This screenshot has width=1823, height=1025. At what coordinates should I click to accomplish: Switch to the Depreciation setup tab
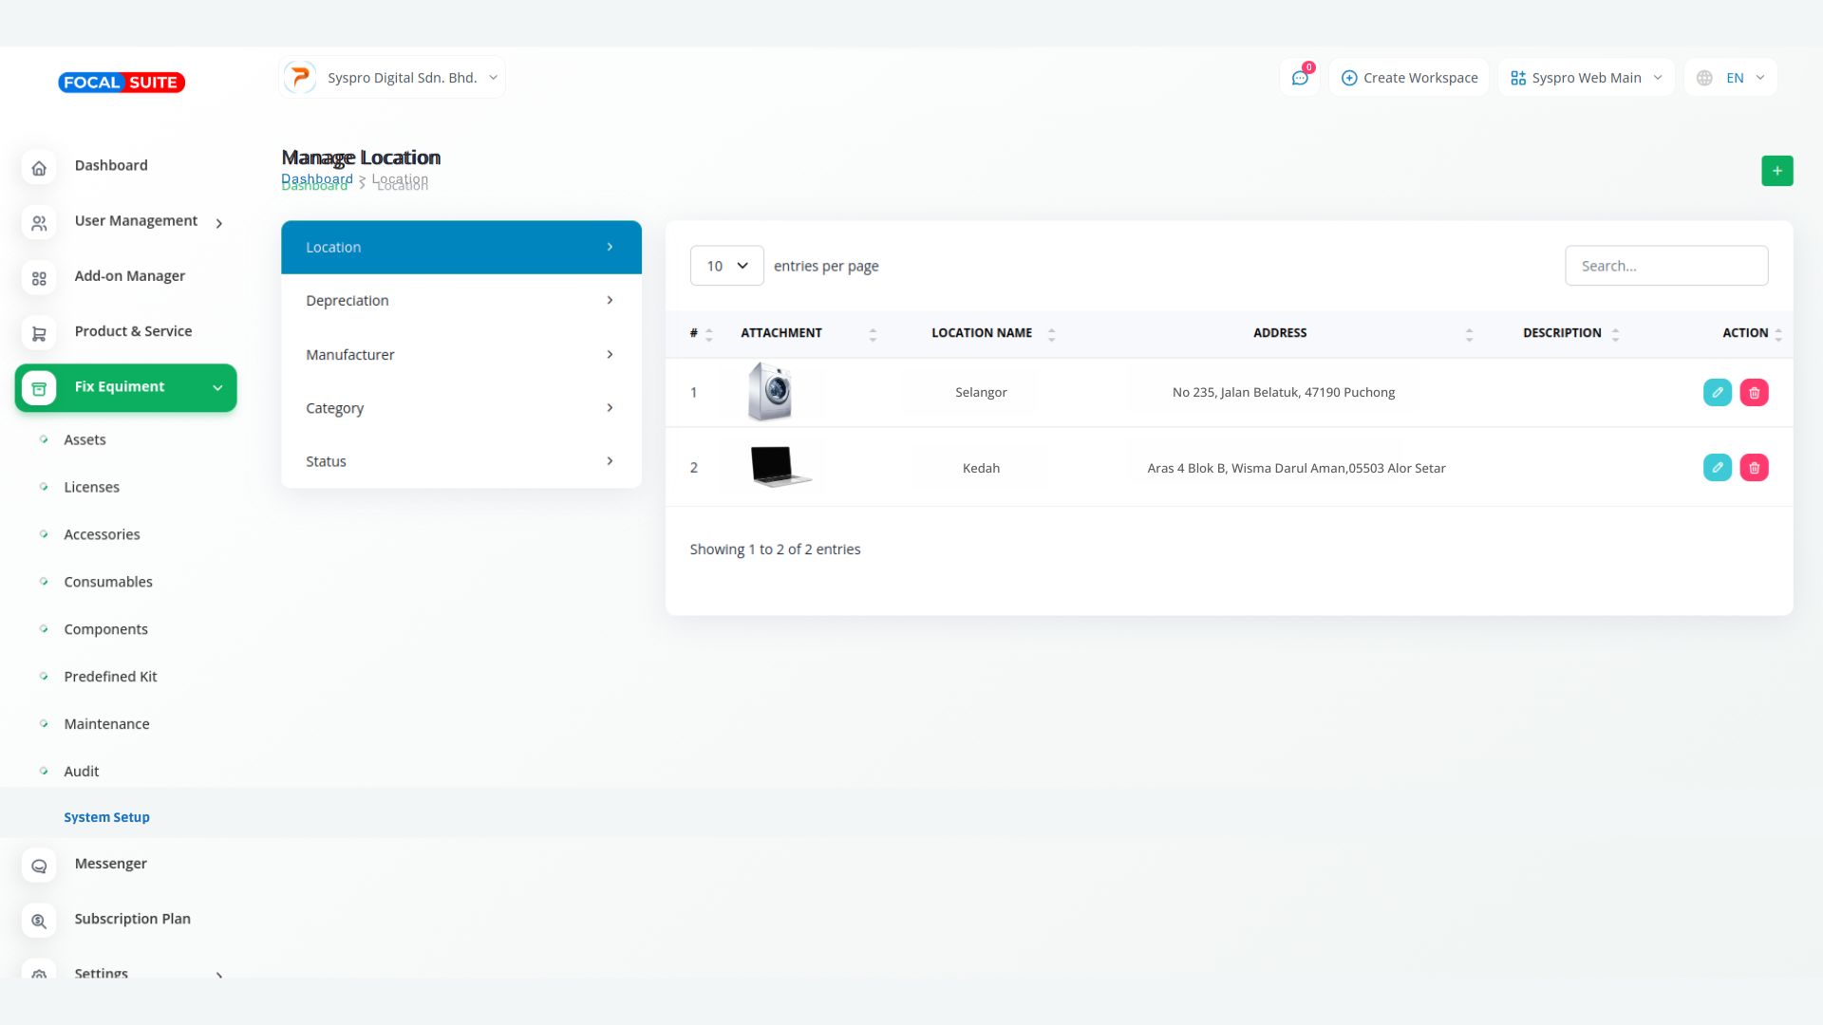(460, 301)
